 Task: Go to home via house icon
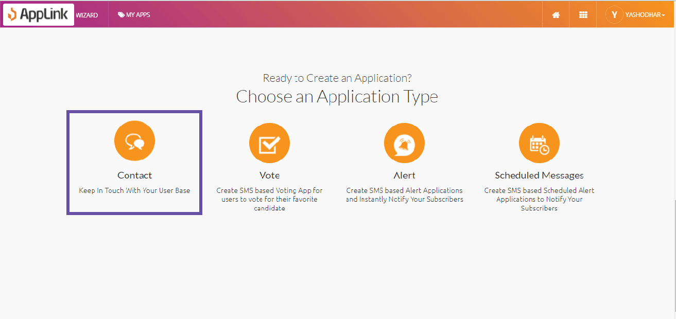tap(556, 15)
